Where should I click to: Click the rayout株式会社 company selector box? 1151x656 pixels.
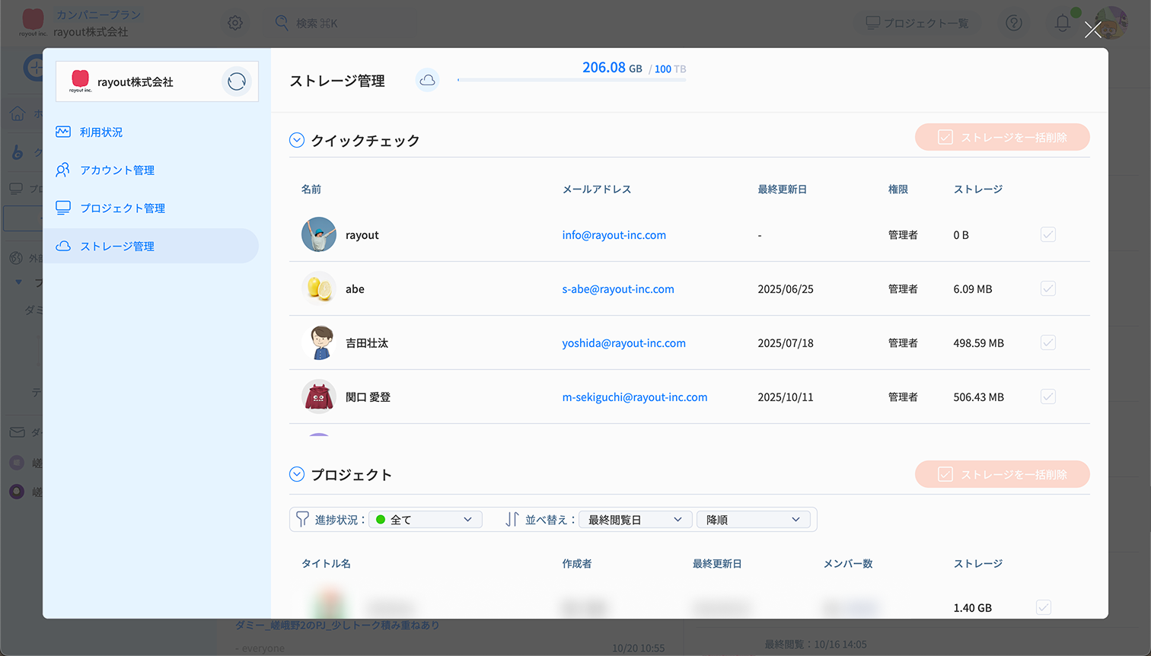coord(157,81)
